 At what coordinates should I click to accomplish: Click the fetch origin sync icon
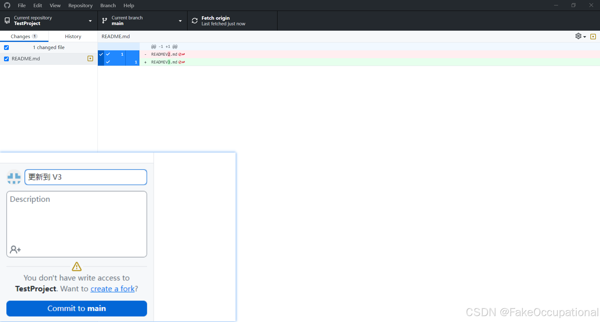pos(195,21)
